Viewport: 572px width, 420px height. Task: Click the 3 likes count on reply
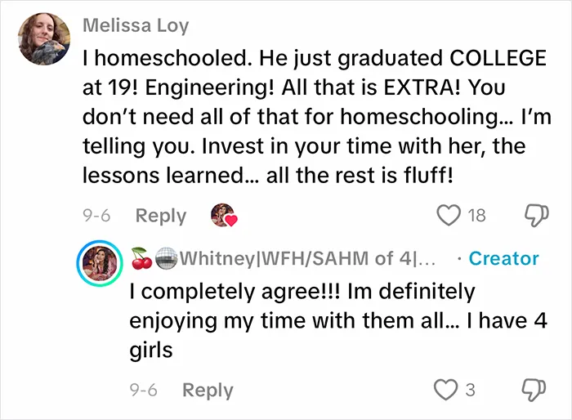click(x=470, y=390)
